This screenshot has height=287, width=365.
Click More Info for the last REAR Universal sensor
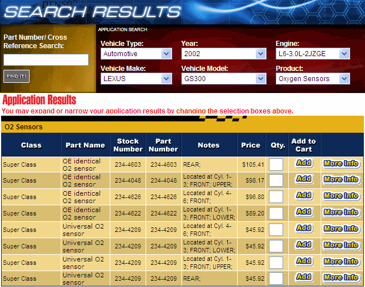(x=341, y=278)
